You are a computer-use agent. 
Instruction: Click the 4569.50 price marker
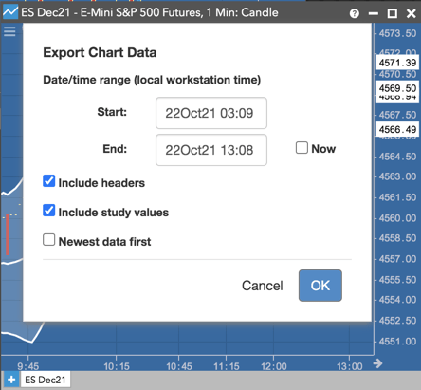point(397,88)
